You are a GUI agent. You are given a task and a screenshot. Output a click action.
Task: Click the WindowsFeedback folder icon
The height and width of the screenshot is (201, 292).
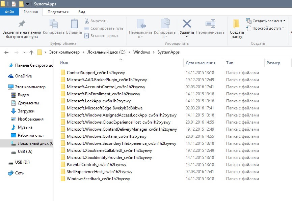point(63,178)
